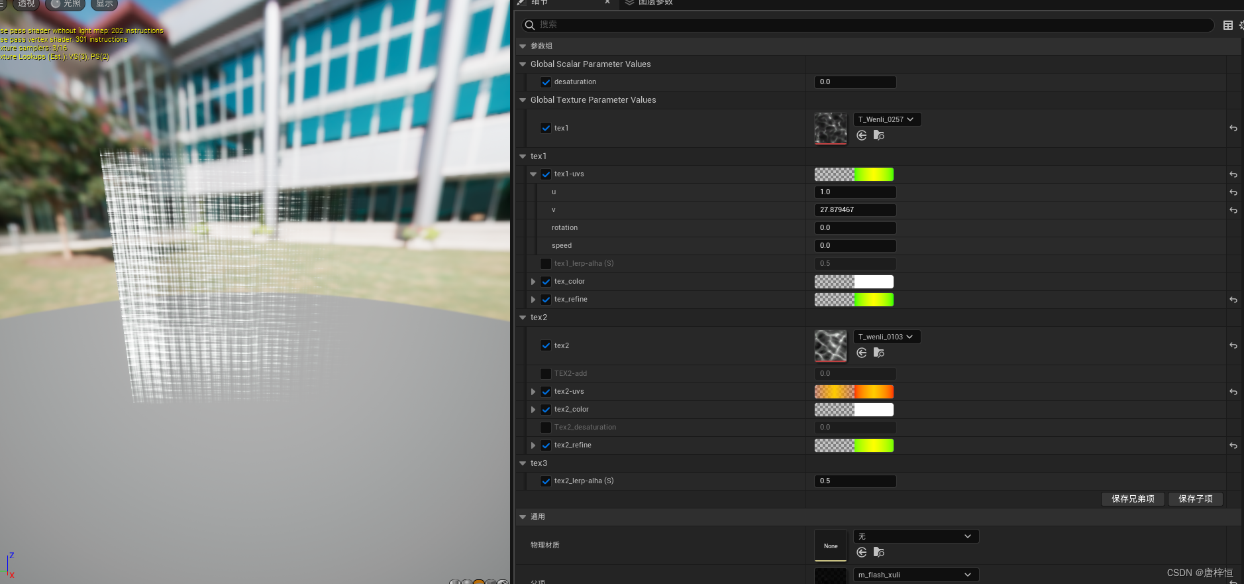Viewport: 1244px width, 584px height.
Task: Open the 显示 viewport menu
Action: (104, 4)
